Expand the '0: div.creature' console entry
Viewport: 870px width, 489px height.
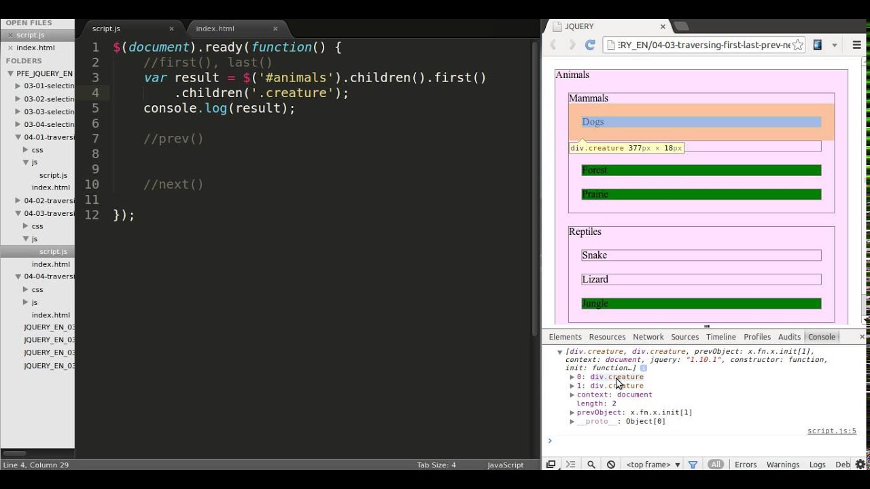[572, 377]
